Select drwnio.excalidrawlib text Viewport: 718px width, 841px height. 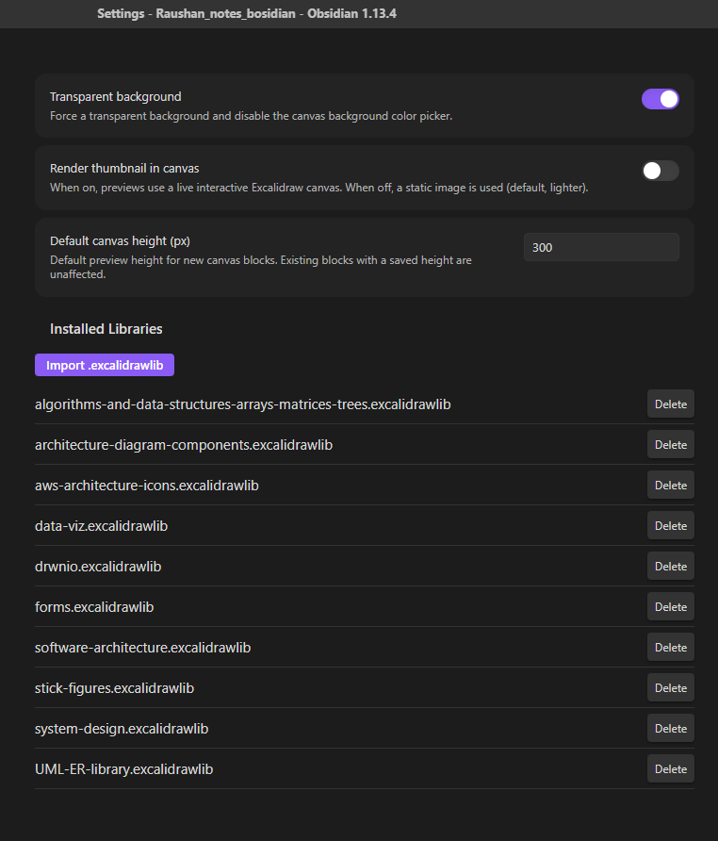[x=98, y=567]
